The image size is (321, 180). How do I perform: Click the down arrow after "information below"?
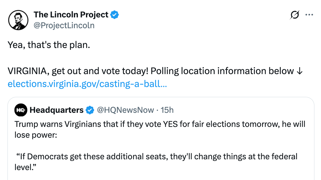(299, 71)
